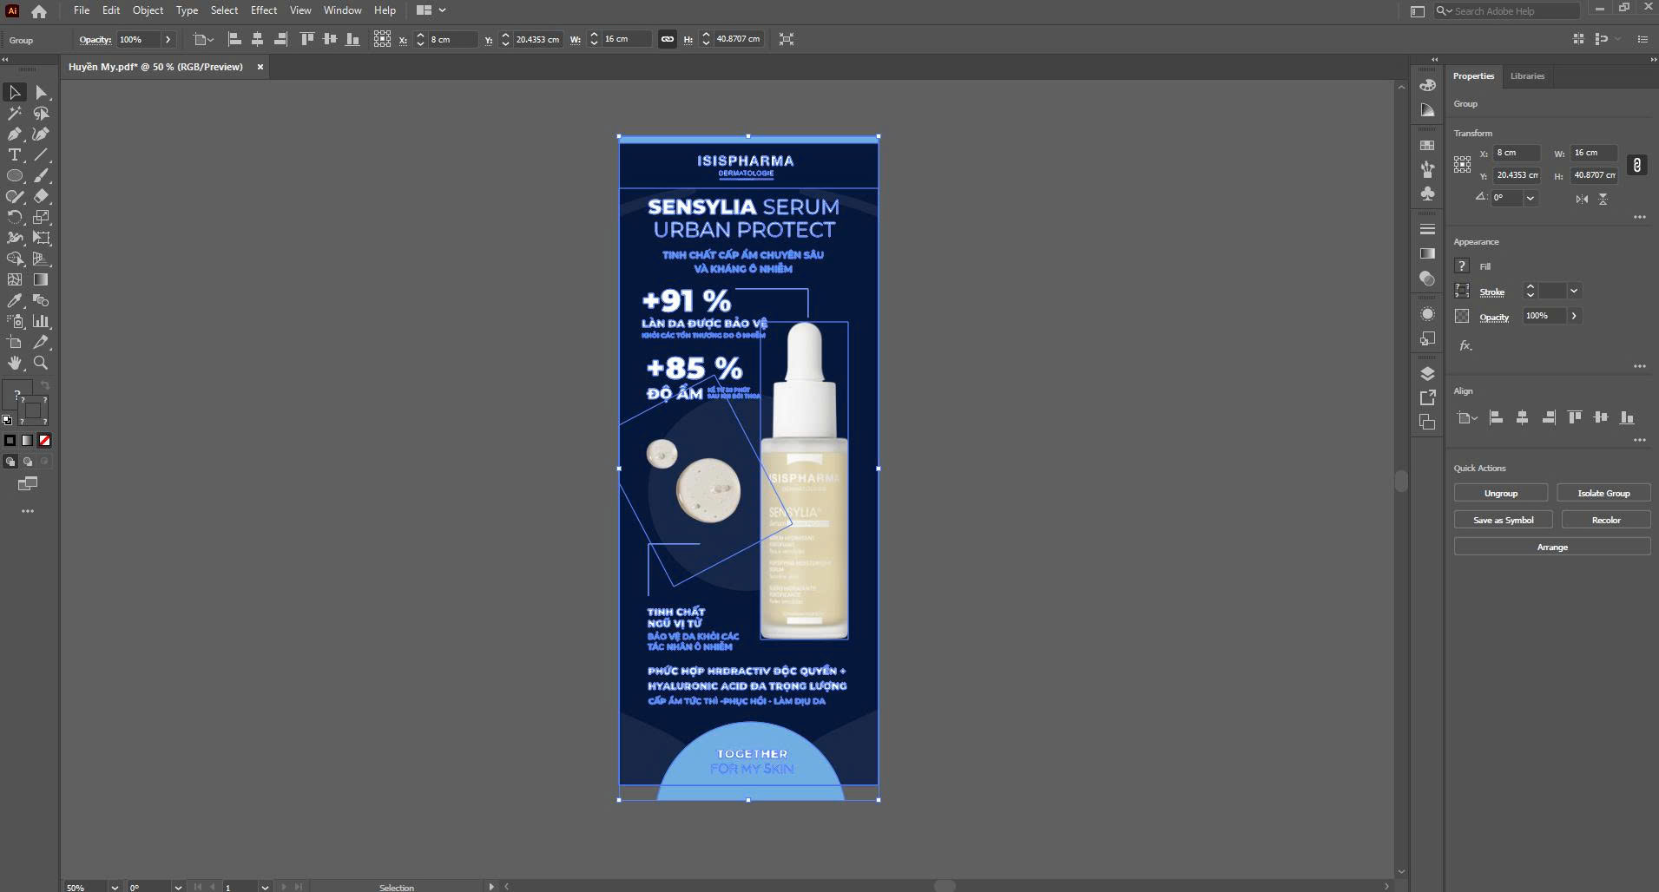This screenshot has height=892, width=1659.
Task: Open the zoom level dropdown in the status bar
Action: [x=114, y=887]
